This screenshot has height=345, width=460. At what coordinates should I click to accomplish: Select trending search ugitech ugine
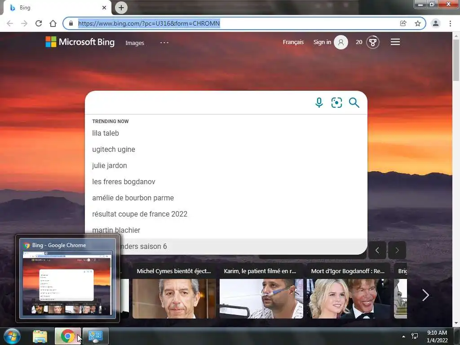[x=226, y=149]
